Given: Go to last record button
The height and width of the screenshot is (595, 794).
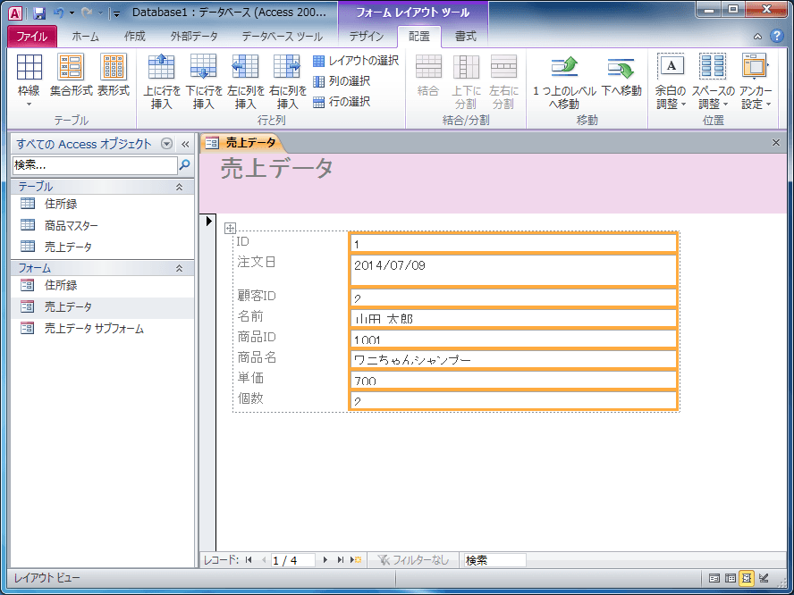Looking at the screenshot, I should 341,559.
